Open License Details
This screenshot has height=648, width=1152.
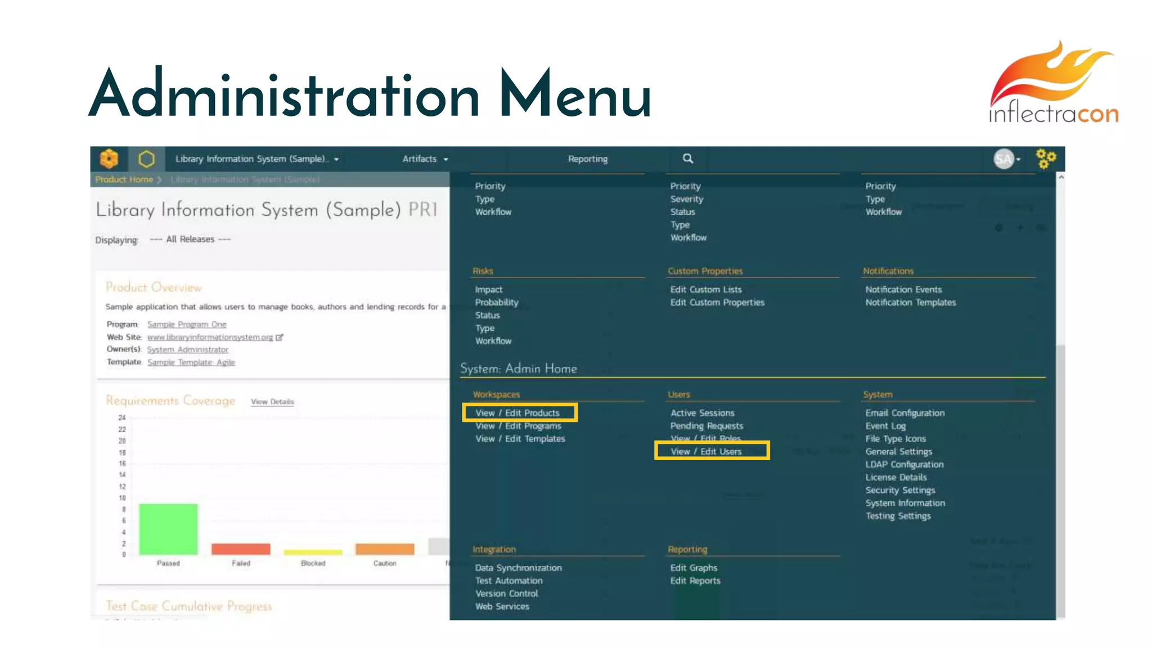896,478
